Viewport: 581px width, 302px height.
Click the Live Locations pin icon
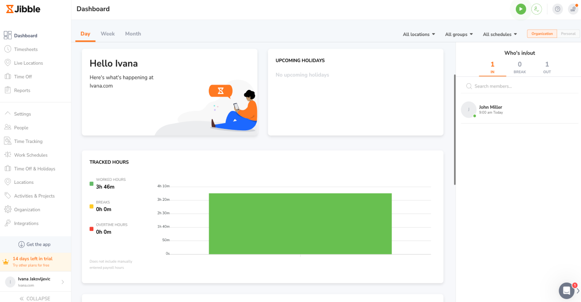click(x=7, y=63)
